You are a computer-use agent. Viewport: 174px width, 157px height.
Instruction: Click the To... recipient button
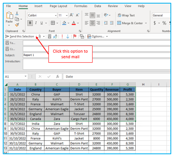click(x=10, y=43)
